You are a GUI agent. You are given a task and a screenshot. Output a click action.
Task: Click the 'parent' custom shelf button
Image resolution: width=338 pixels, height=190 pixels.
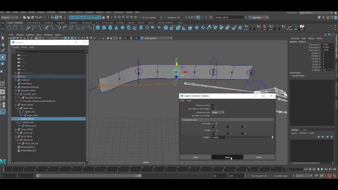coord(246,28)
